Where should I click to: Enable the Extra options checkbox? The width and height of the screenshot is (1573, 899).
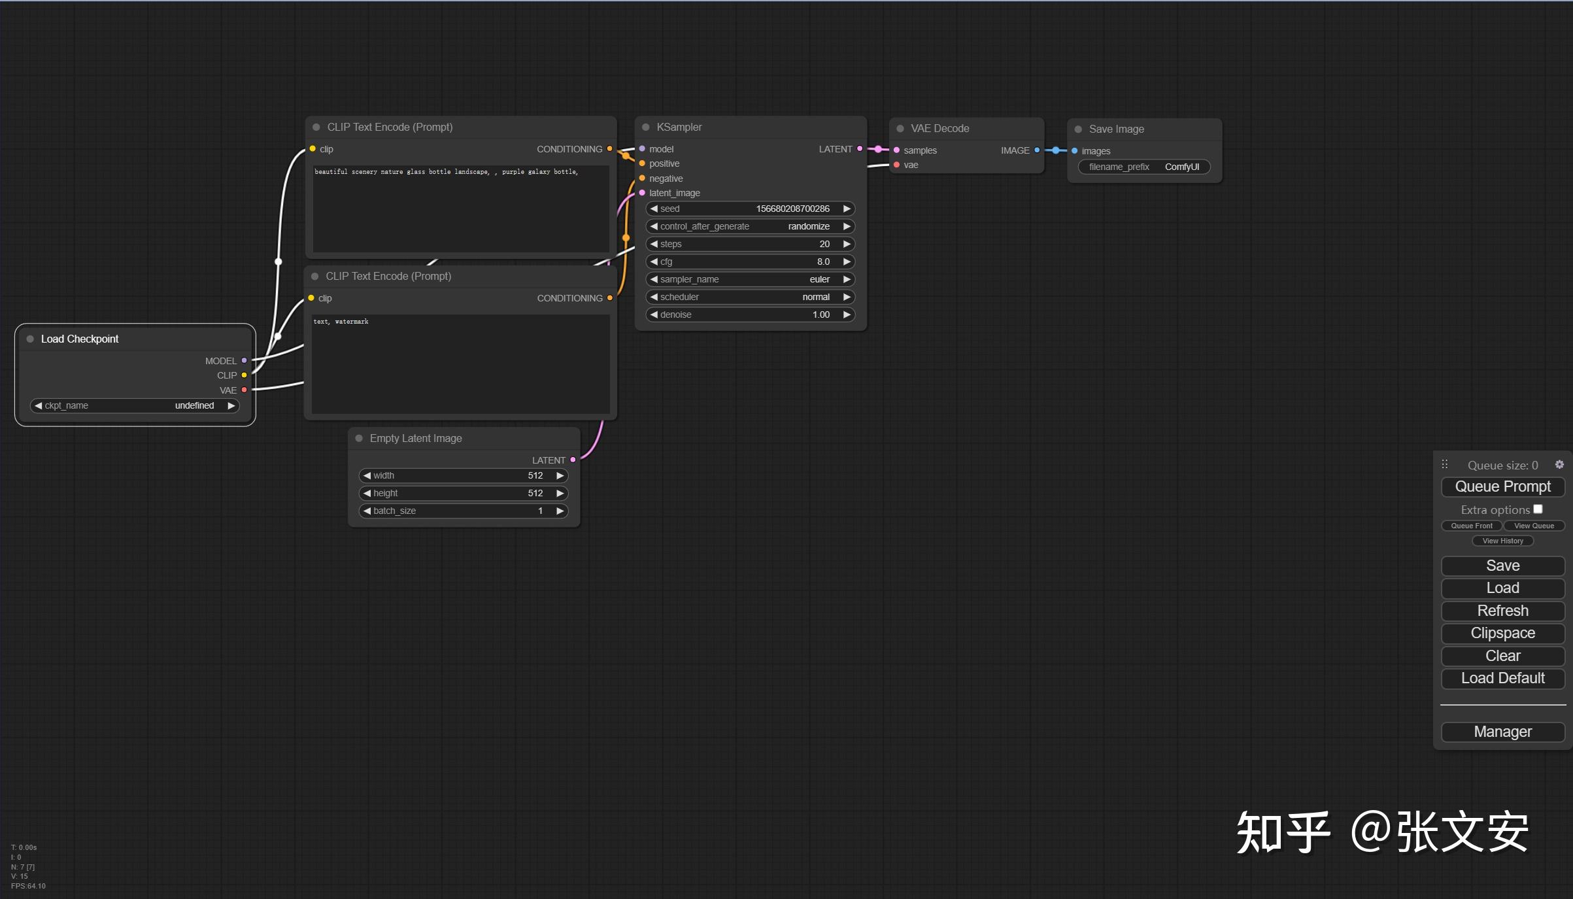1538,509
